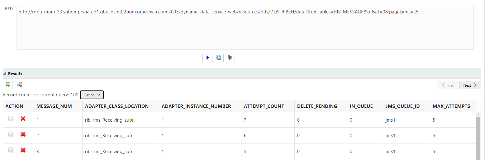
Task: Refresh the query using the blue arrows icon
Action: [x=219, y=58]
